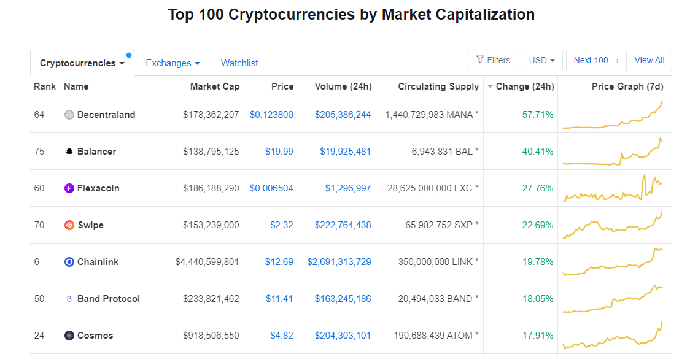The image size is (698, 357).
Task: Click the Cosmos atom icon
Action: (69, 336)
